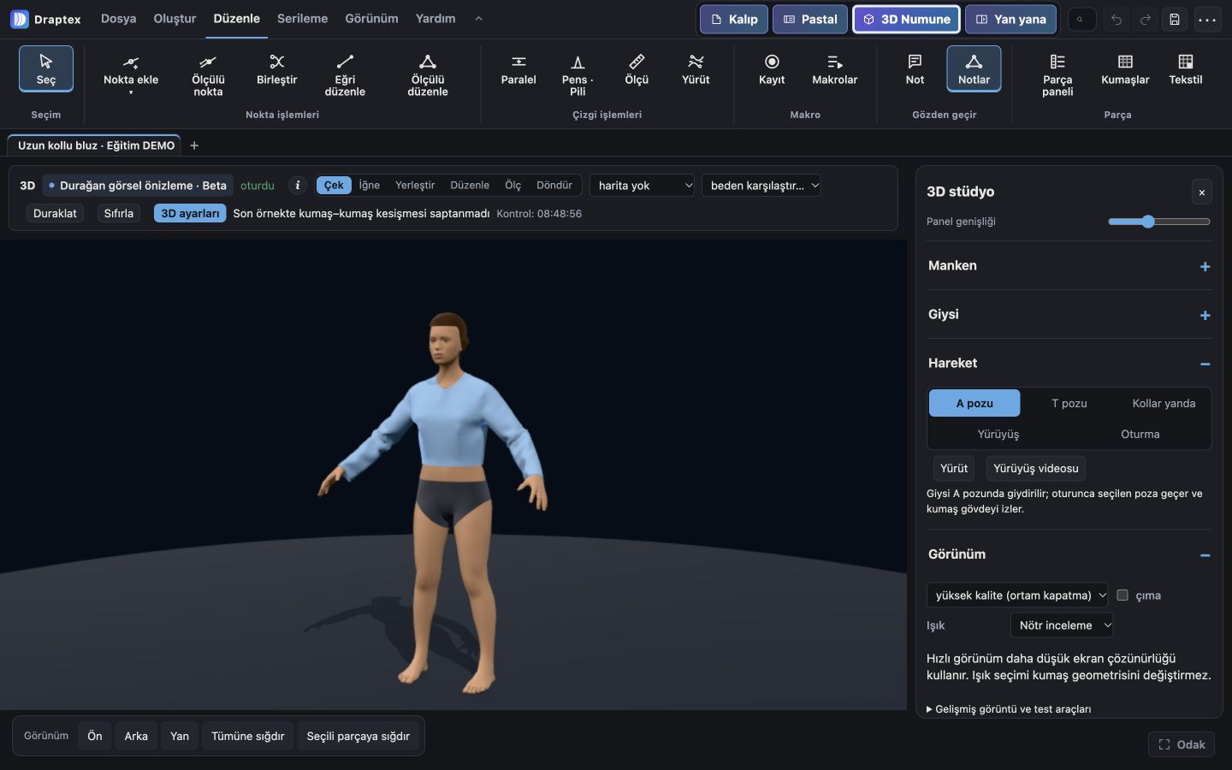Viewport: 1232px width, 770px height.
Task: Open the Kayıt macro recorder
Action: click(772, 68)
